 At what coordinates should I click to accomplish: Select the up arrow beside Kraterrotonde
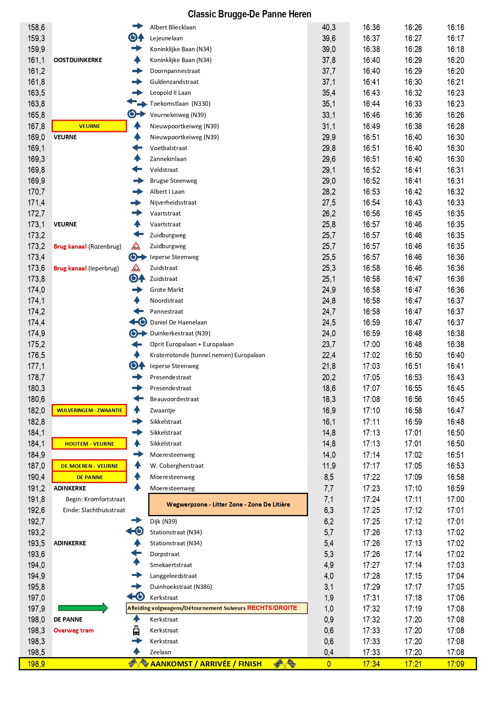(137, 354)
